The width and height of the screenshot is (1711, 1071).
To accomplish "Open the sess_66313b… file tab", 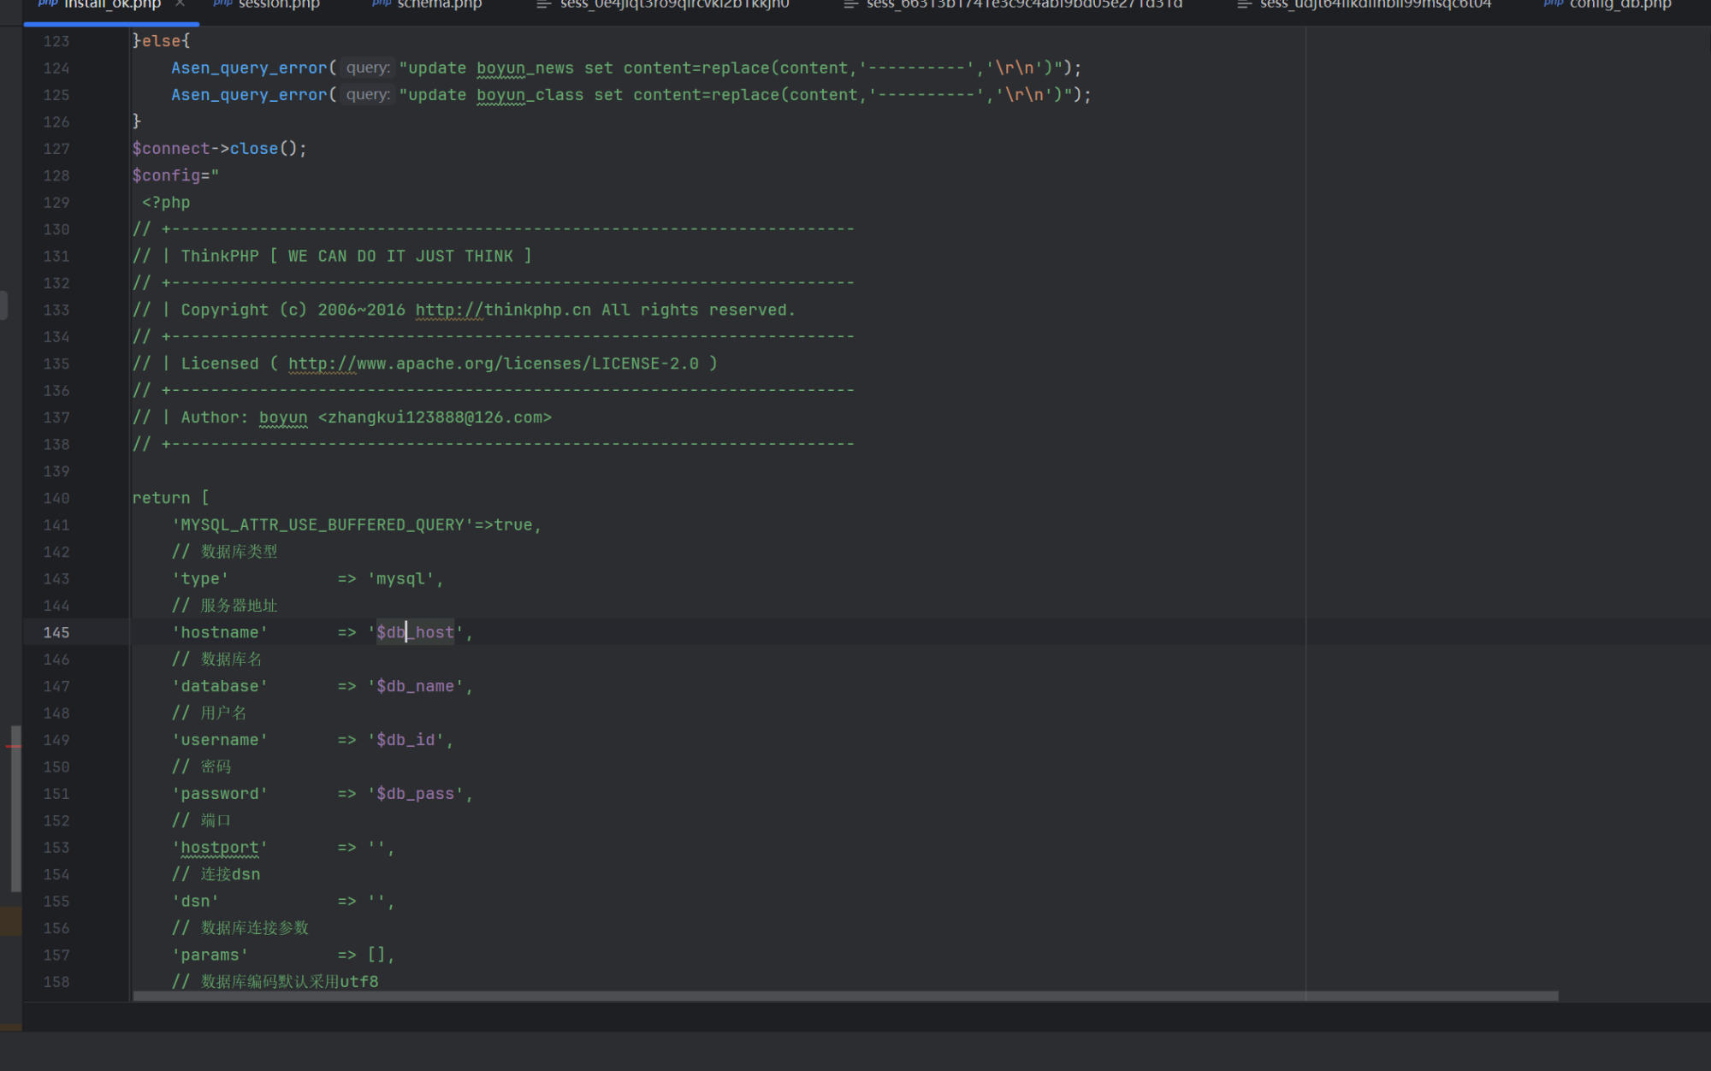I will 1014,5.
